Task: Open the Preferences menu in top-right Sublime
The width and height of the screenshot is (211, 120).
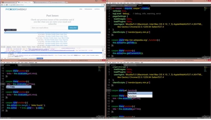Action: click(x=137, y=3)
